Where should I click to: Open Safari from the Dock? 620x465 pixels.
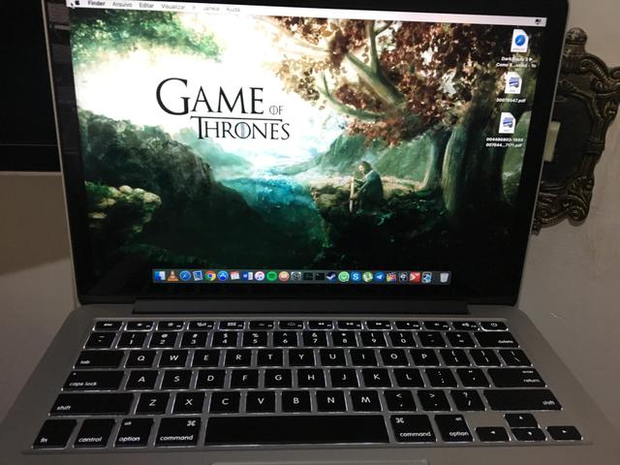click(185, 276)
